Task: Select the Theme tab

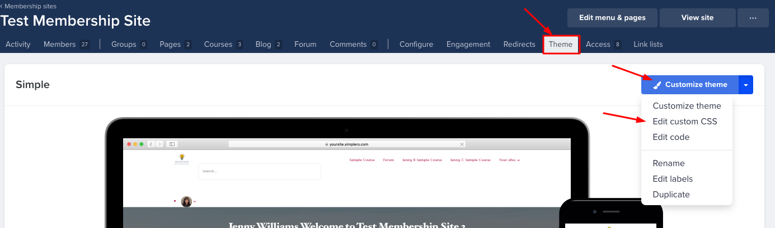Action: (561, 44)
